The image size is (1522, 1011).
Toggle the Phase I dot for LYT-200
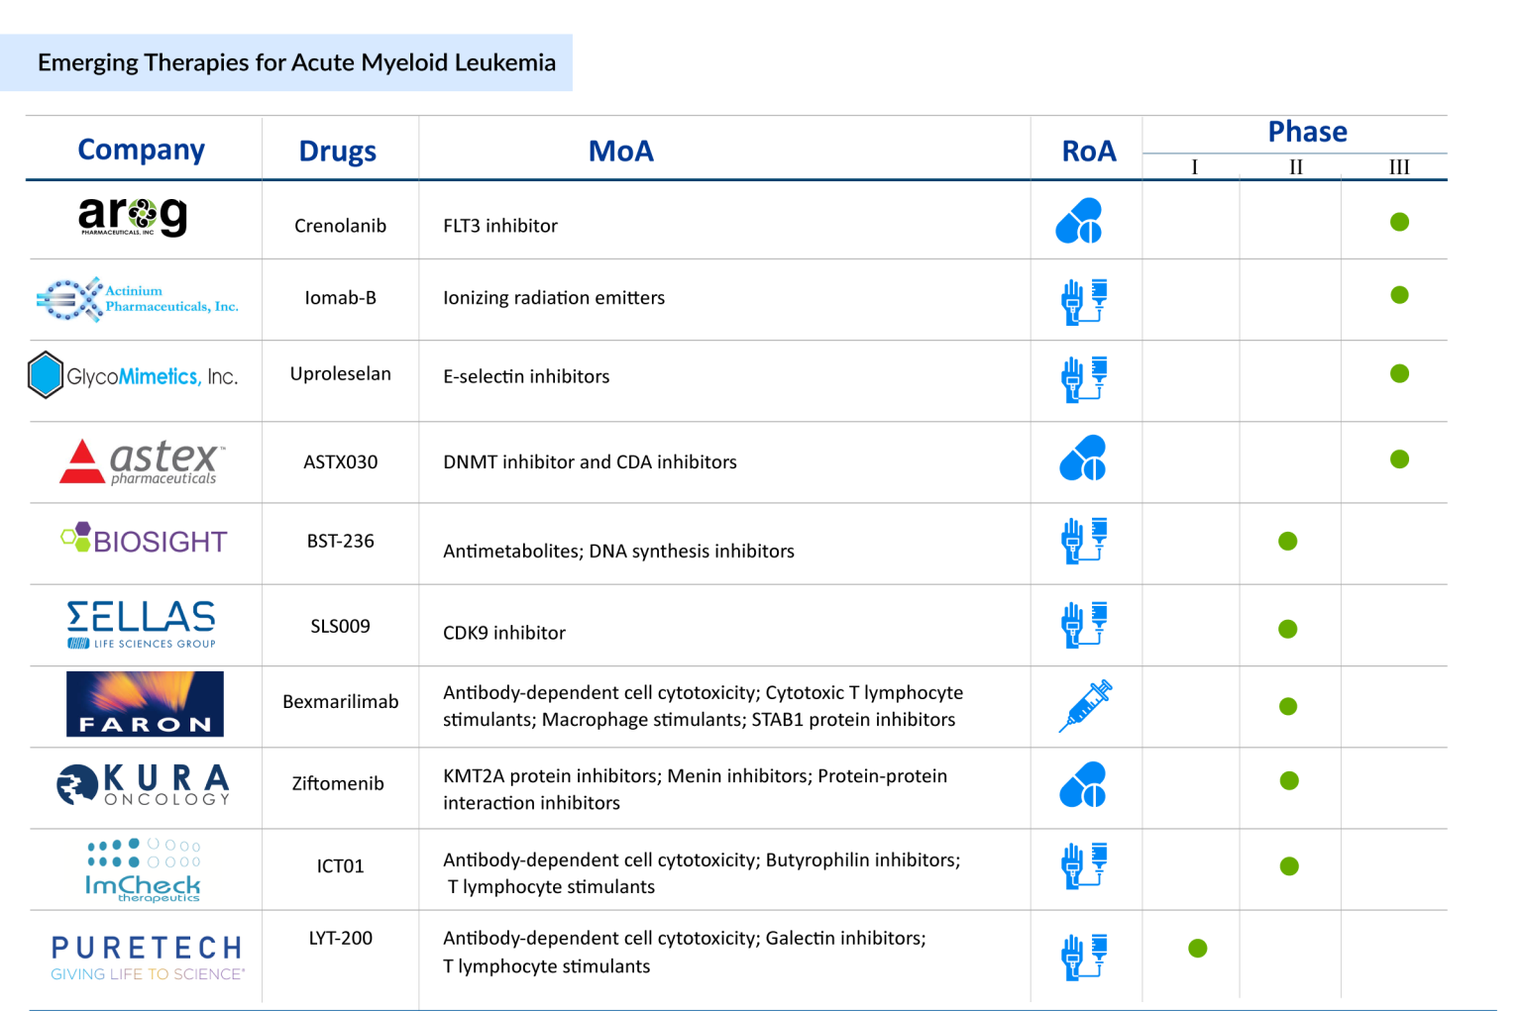(1197, 948)
